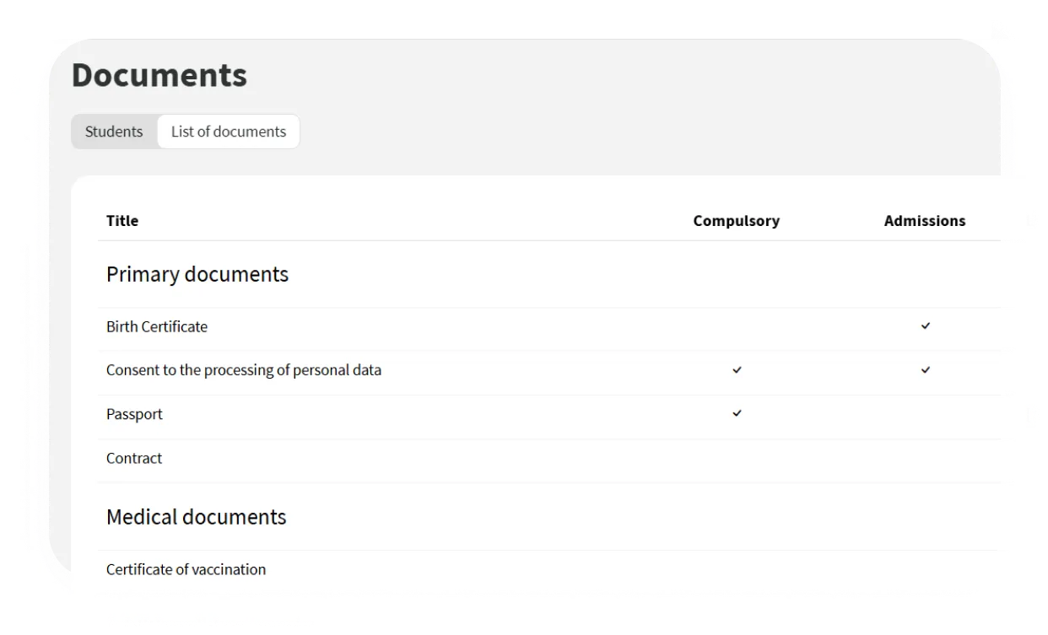The height and width of the screenshot is (635, 1048).
Task: Switch to the Students tab
Action: click(114, 132)
